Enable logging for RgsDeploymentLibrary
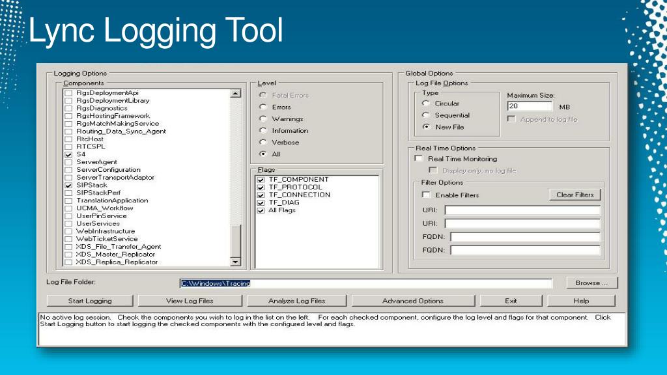This screenshot has width=667, height=375. [x=68, y=101]
